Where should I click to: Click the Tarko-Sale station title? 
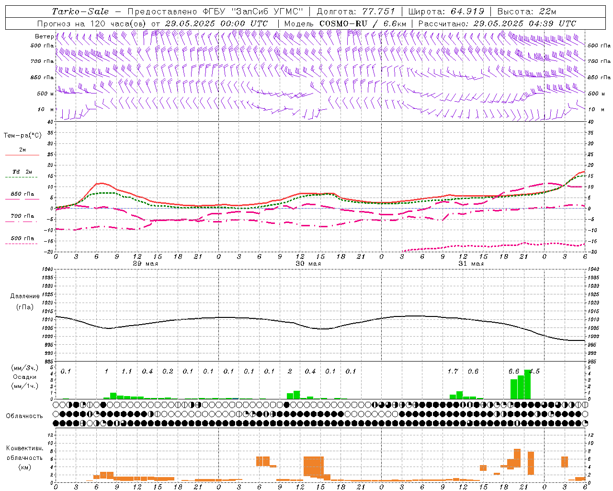tap(80, 12)
